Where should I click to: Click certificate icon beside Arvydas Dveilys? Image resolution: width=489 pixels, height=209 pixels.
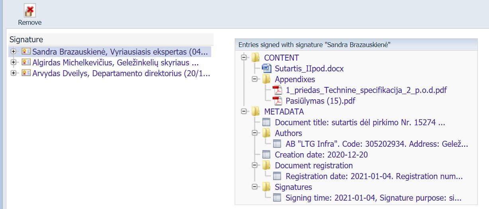[26, 73]
